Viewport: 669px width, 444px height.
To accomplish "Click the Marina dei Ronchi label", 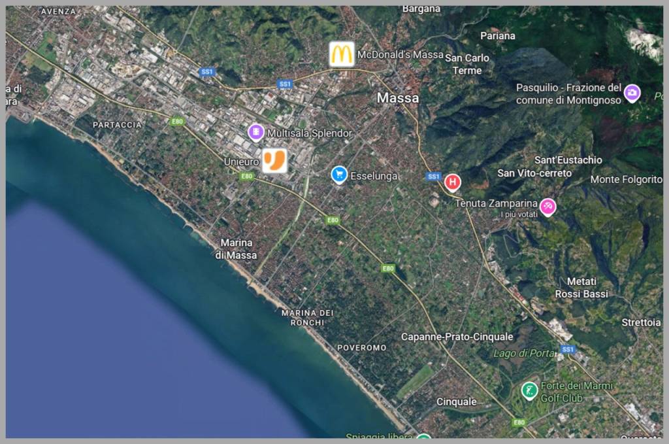I will coord(306,317).
